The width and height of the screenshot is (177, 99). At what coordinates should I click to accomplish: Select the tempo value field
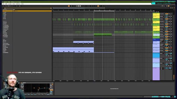coord(9,6)
